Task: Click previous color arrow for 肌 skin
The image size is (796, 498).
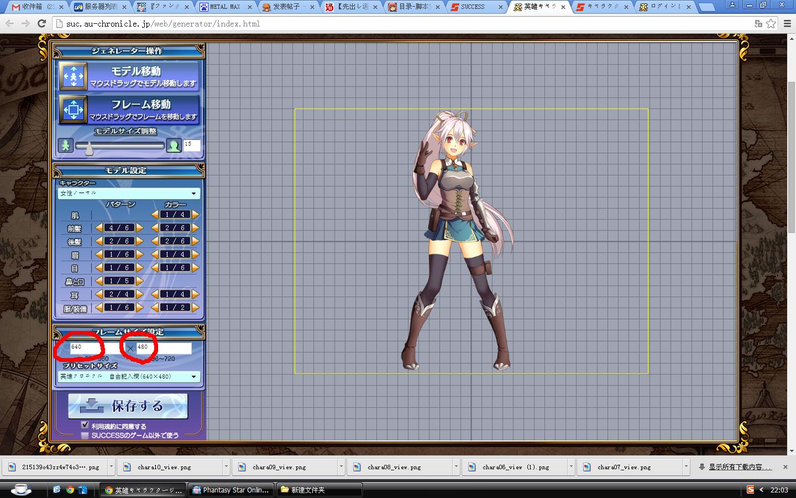Action: coord(155,215)
